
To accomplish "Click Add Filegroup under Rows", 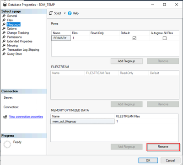I will pos(126,61).
